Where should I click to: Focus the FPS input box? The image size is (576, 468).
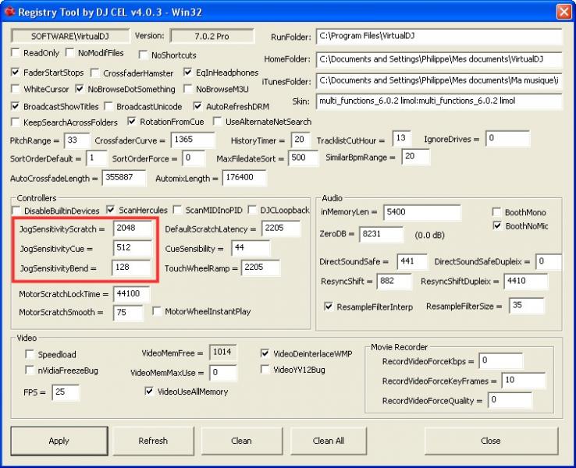tap(66, 392)
